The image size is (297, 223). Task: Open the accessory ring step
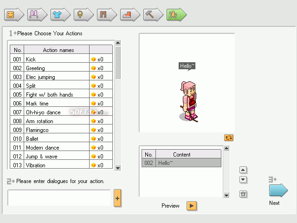point(84,14)
